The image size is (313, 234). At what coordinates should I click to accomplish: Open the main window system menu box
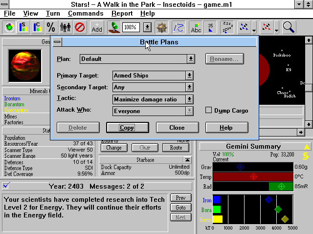coord(4,4)
